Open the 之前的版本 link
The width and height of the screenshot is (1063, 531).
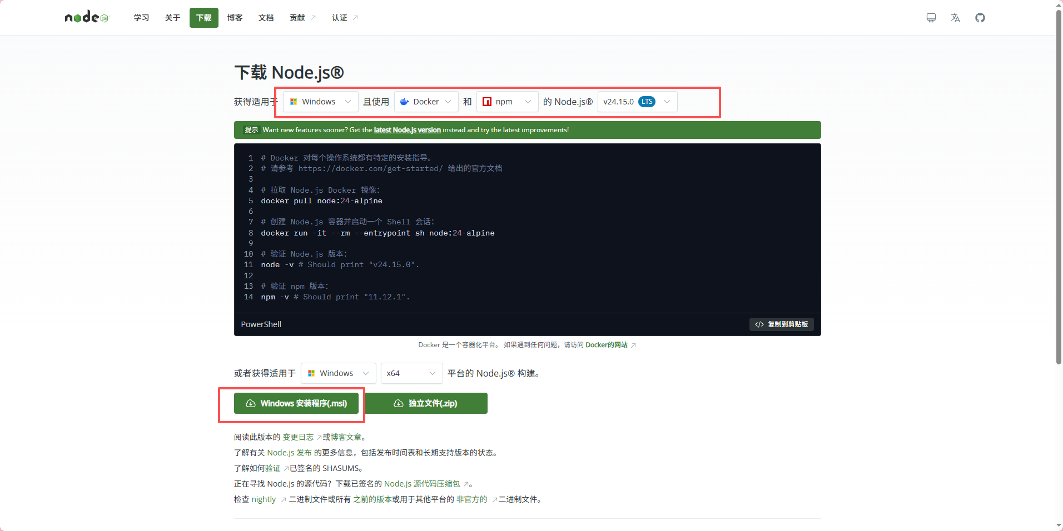(372, 499)
